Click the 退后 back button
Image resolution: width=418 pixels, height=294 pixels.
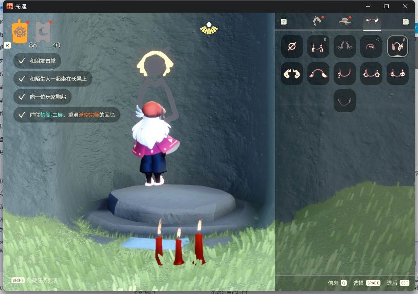398,283
